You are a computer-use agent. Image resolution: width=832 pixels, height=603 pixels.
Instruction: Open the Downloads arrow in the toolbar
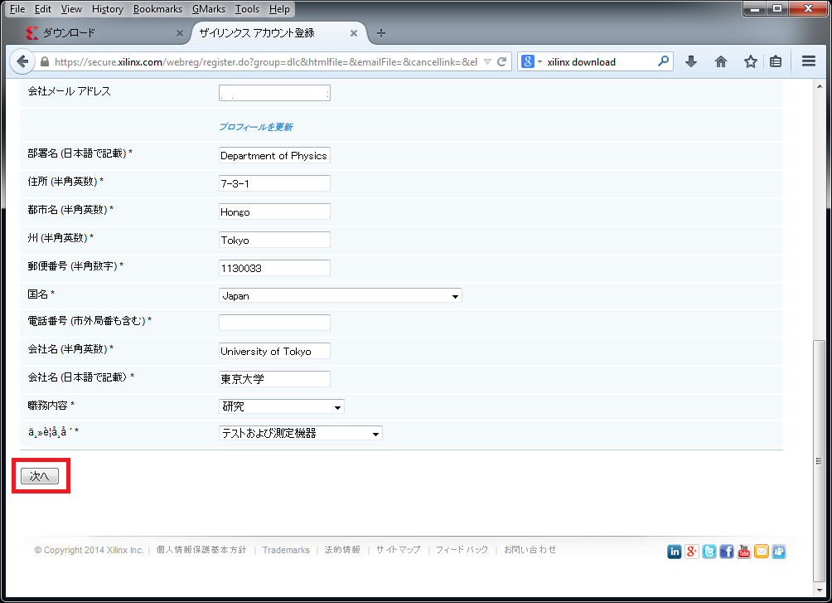click(691, 61)
